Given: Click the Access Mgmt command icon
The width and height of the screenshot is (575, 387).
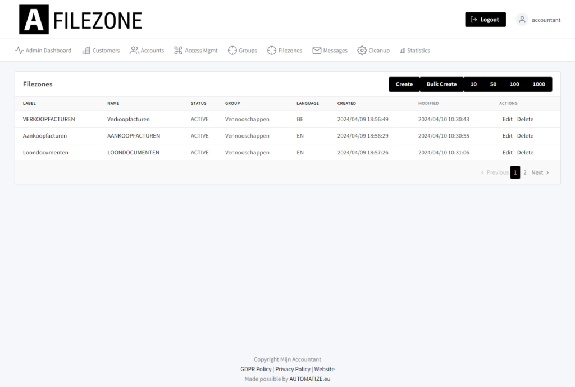Looking at the screenshot, I should [178, 50].
